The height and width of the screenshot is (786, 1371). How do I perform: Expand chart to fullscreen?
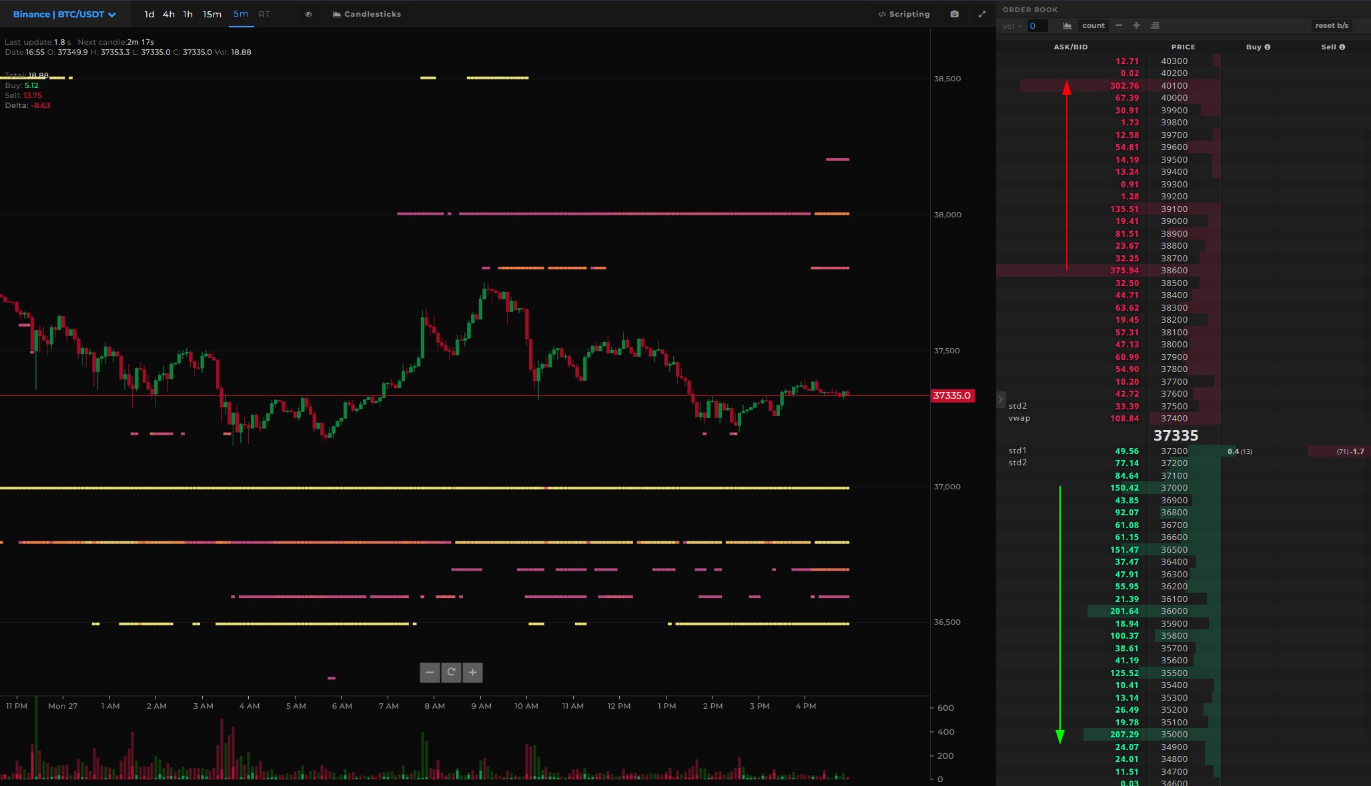(x=982, y=14)
